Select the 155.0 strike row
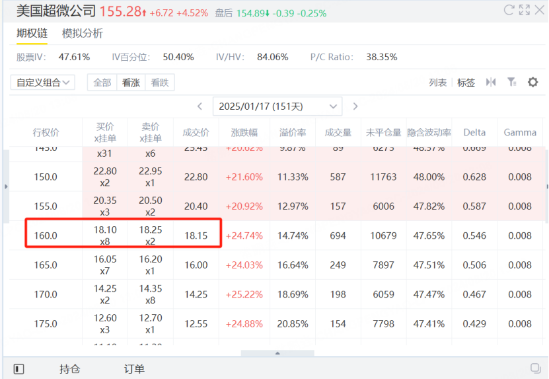This screenshot has height=379, width=549. click(277, 206)
